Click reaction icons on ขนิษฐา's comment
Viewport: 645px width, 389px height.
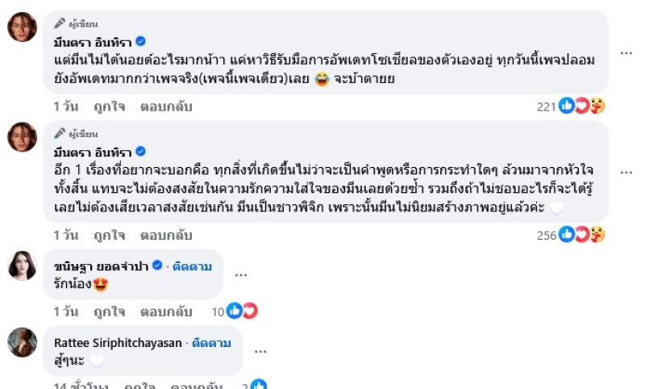pos(242,311)
